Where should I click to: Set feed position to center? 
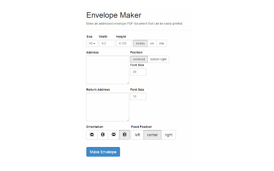pyautogui.click(x=152, y=135)
